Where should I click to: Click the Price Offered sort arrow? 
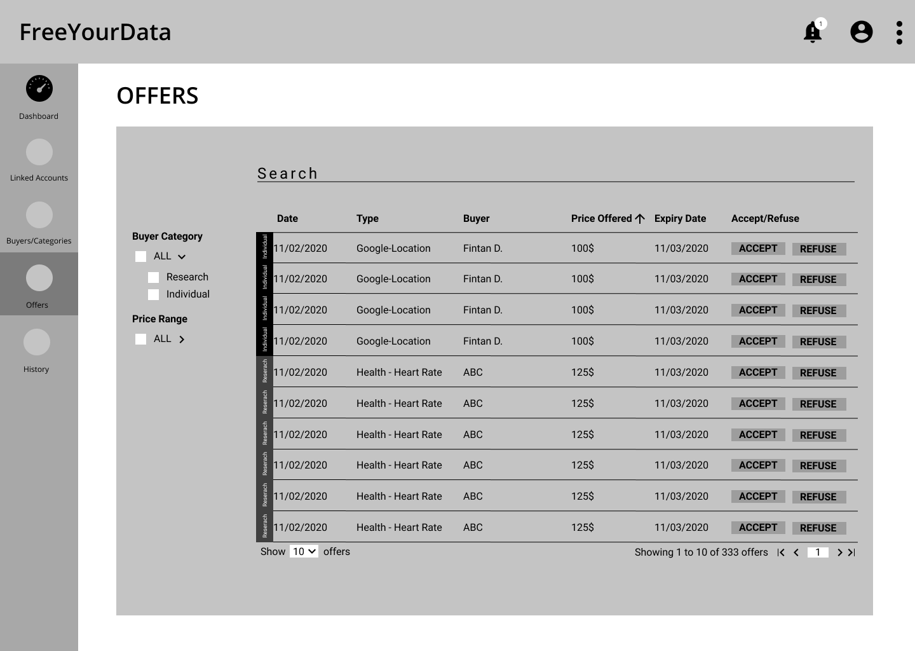click(640, 219)
